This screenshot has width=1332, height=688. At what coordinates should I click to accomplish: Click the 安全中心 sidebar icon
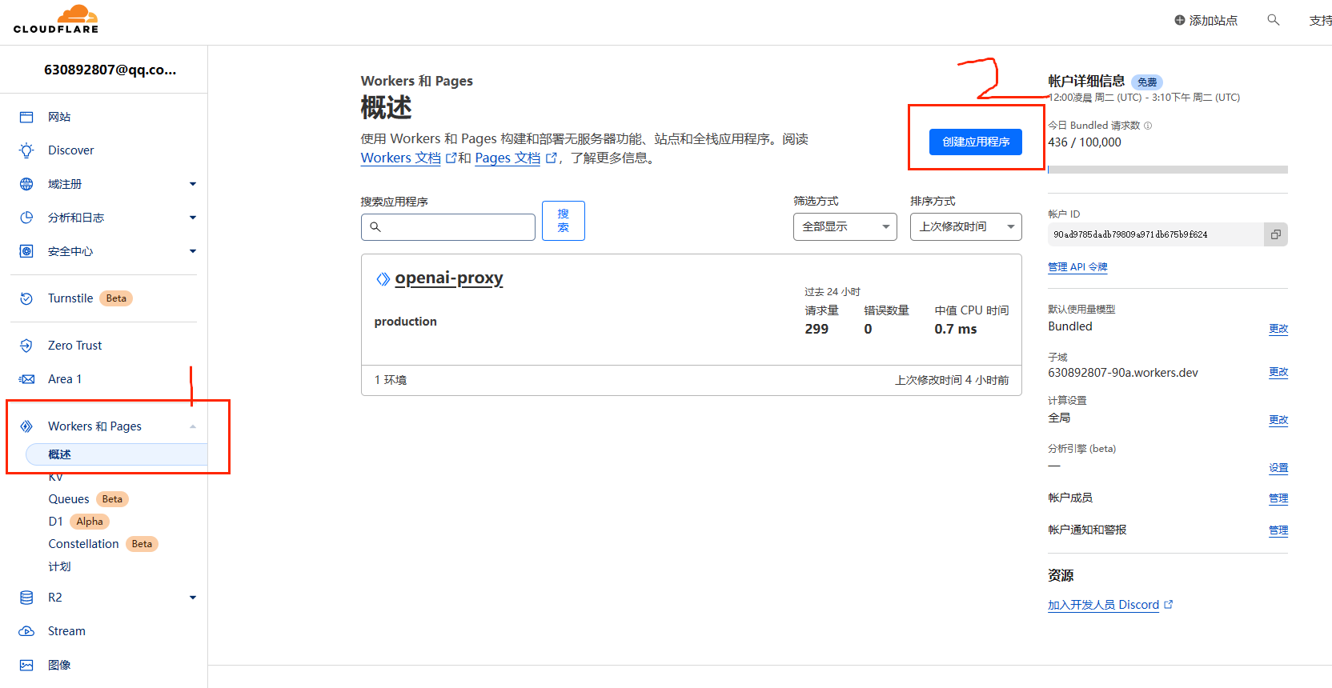[x=26, y=251]
